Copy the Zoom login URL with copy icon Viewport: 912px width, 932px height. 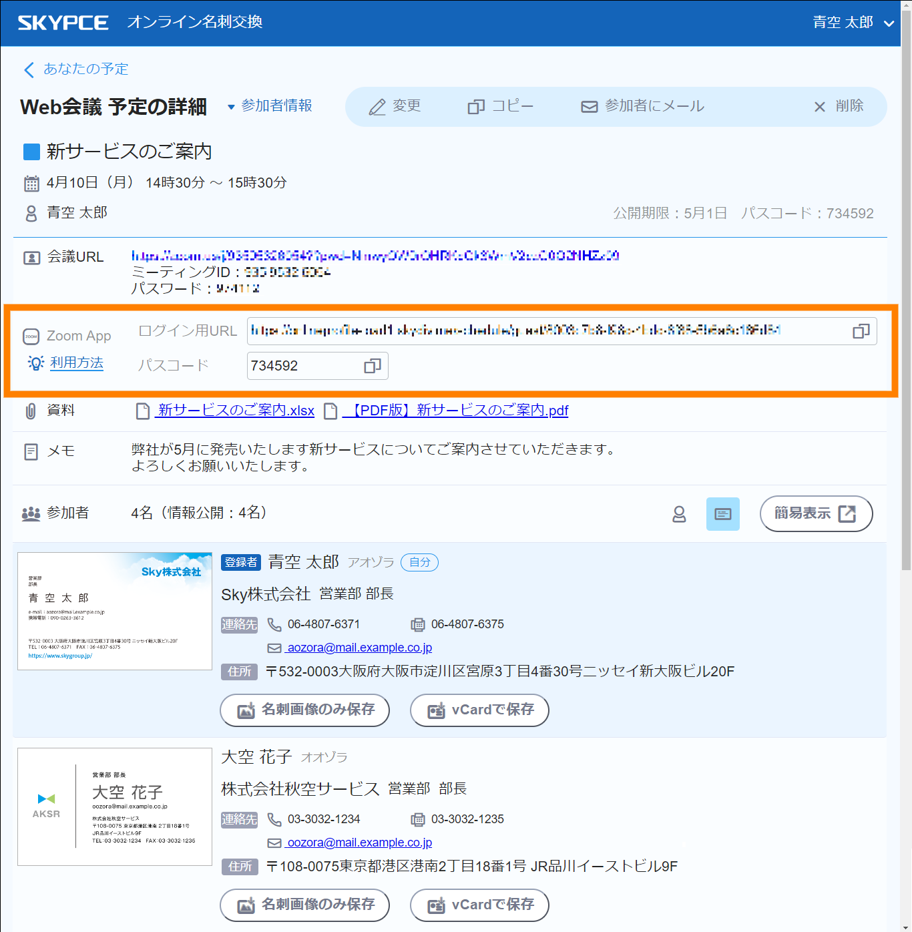(x=861, y=331)
